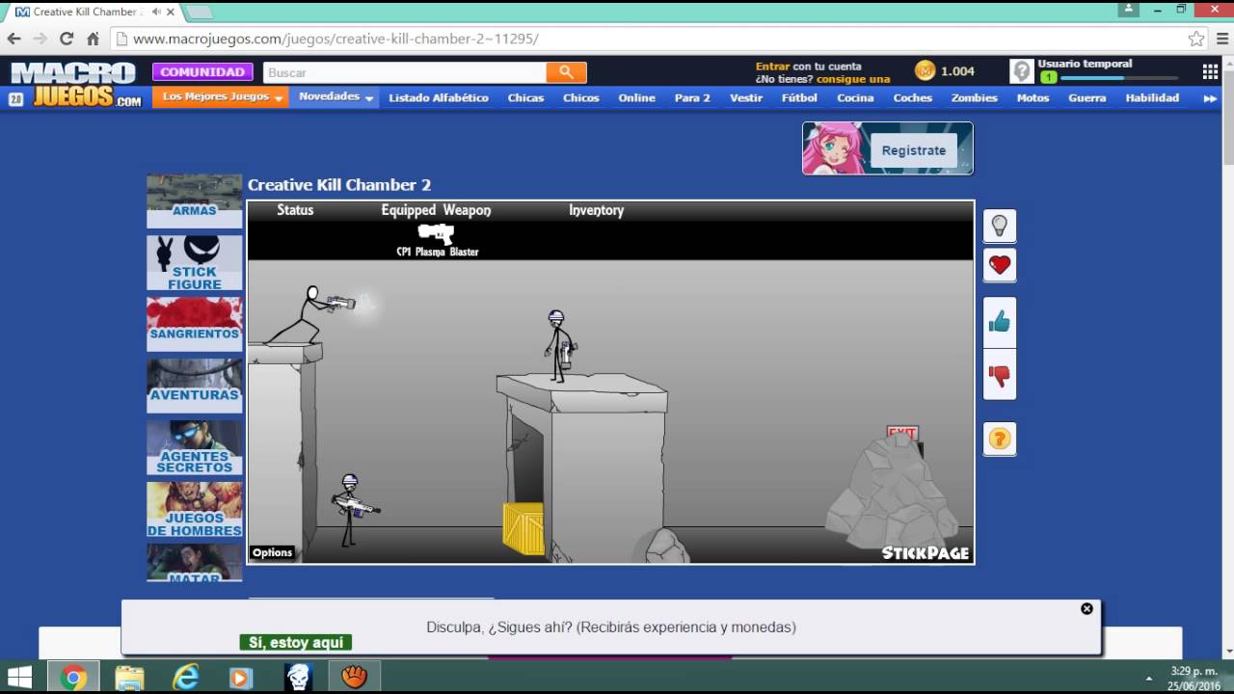Open the Vestir category

pos(746,97)
